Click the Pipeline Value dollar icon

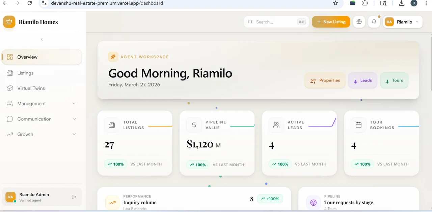pos(194,125)
